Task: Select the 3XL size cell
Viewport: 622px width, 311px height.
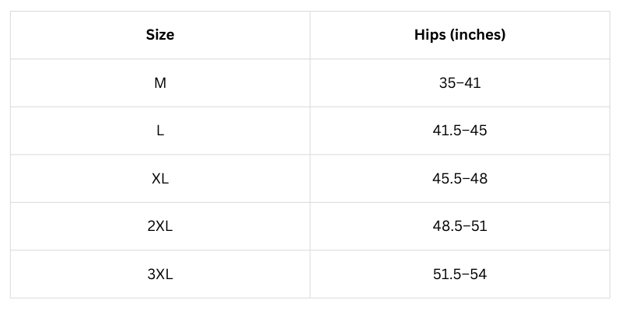Action: click(160, 274)
